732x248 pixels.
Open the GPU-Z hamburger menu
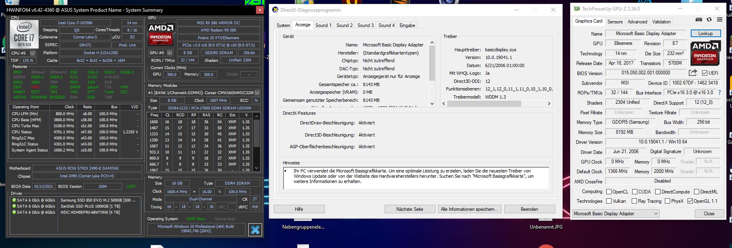click(x=719, y=19)
